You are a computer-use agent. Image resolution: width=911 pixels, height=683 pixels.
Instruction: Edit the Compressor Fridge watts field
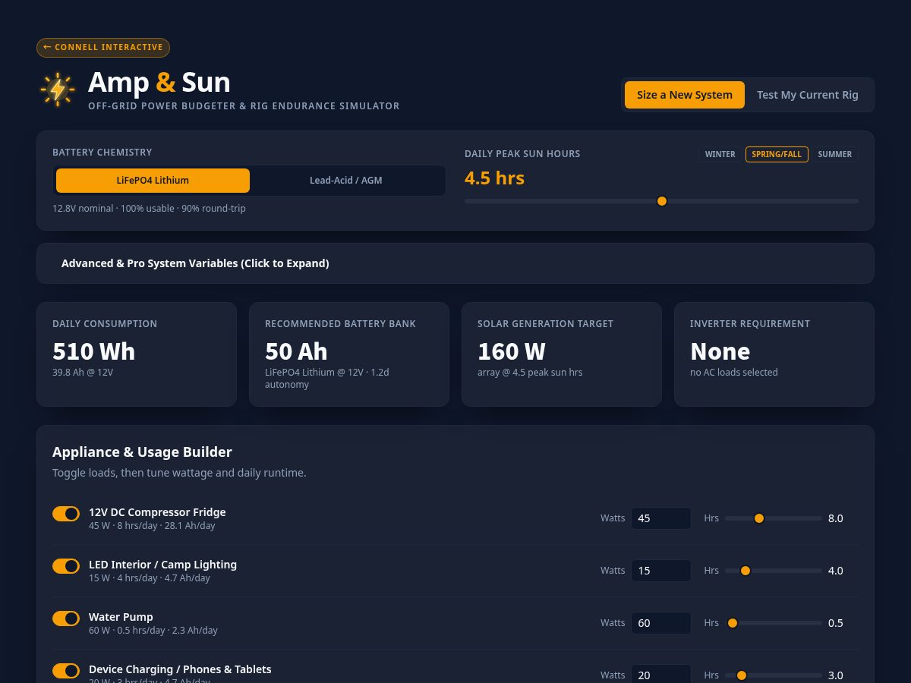click(x=661, y=518)
